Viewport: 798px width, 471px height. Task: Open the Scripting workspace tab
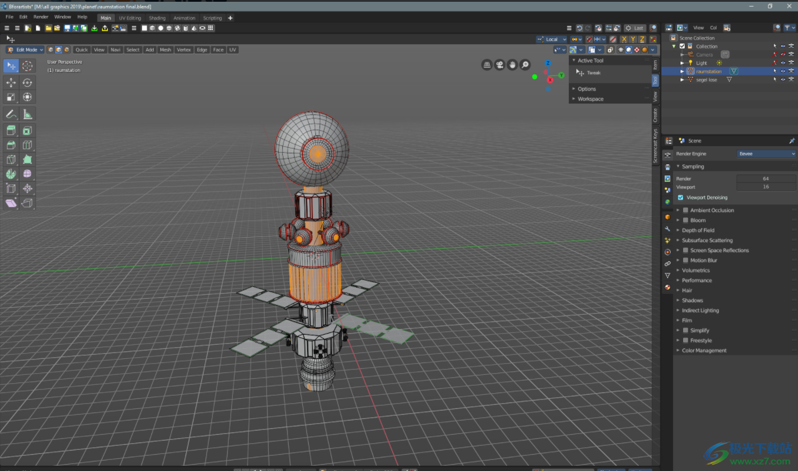[212, 18]
